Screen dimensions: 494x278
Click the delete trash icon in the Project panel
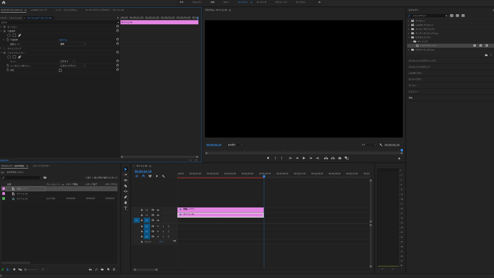(114, 270)
